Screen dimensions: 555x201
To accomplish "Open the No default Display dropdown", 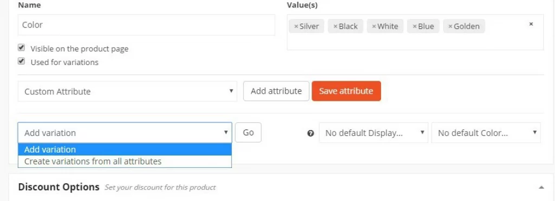I will click(373, 133).
